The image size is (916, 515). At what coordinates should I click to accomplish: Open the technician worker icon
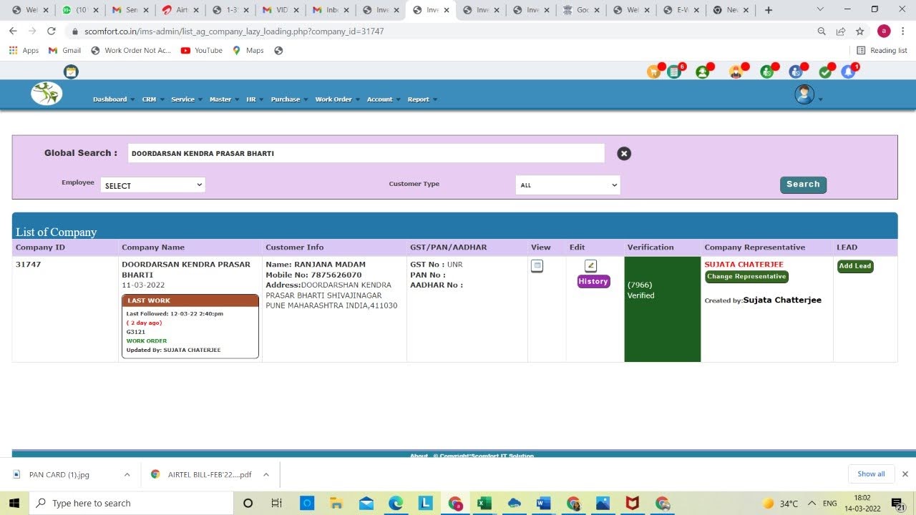coord(736,72)
